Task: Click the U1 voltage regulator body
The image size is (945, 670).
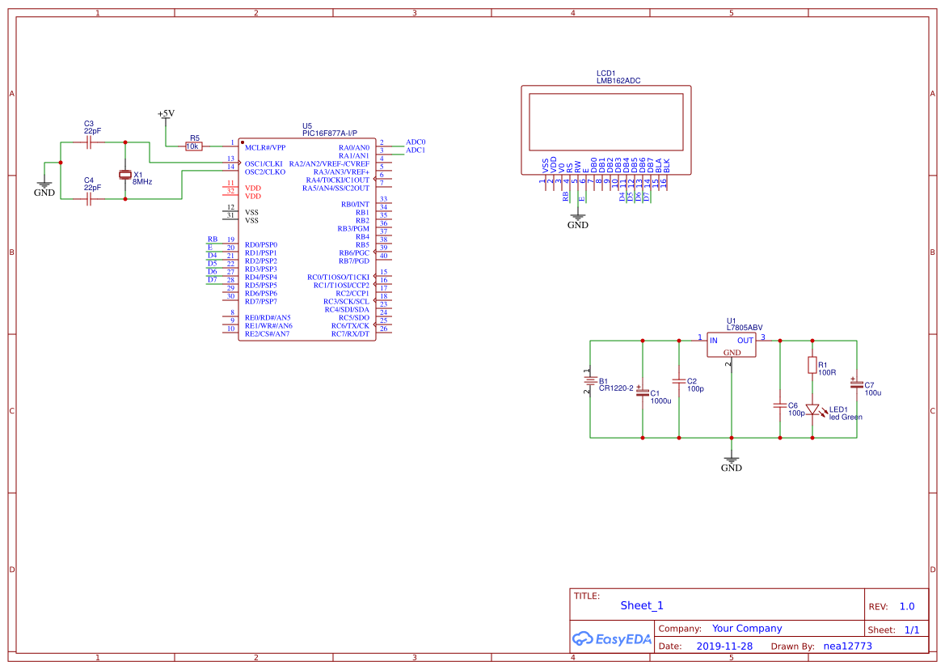Action: point(731,345)
